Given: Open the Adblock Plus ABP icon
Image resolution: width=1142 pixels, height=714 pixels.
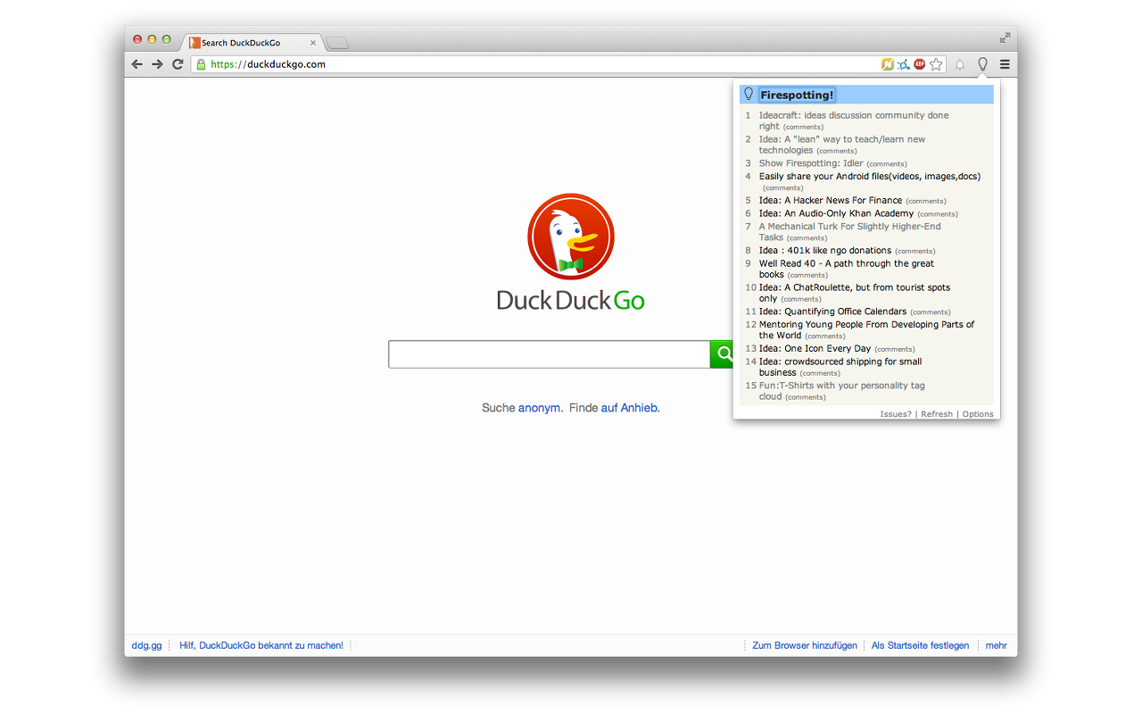Looking at the screenshot, I should click(x=919, y=64).
